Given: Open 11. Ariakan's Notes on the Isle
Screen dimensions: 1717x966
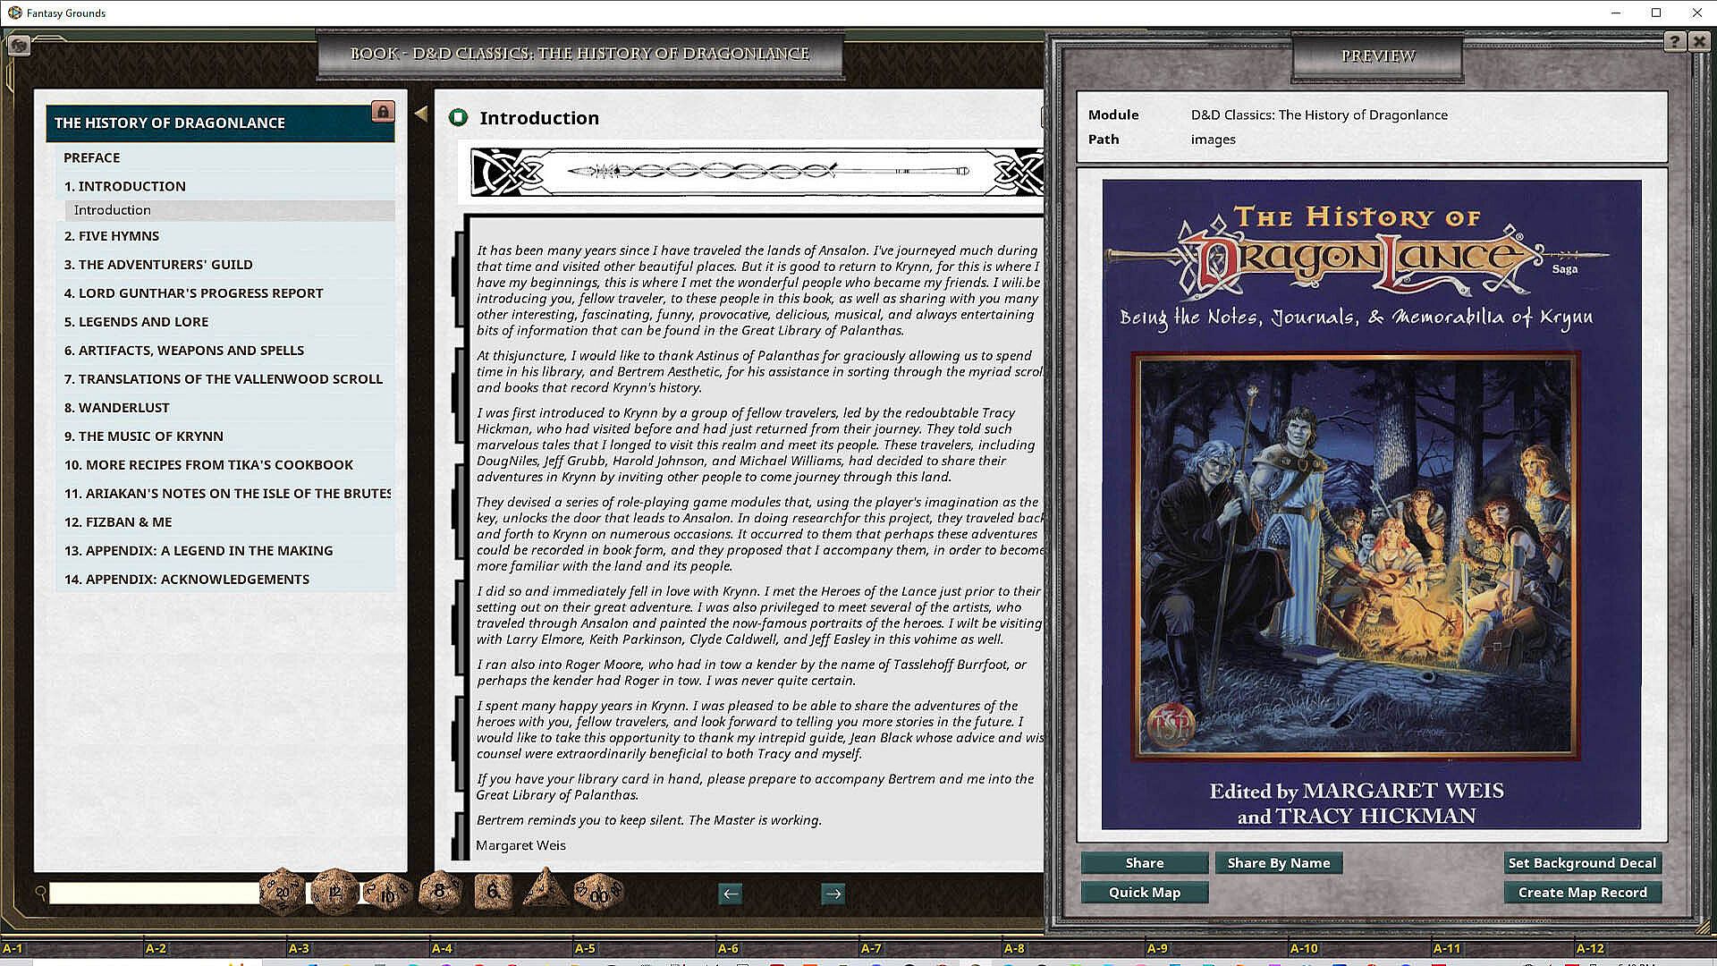Looking at the screenshot, I should (x=227, y=494).
